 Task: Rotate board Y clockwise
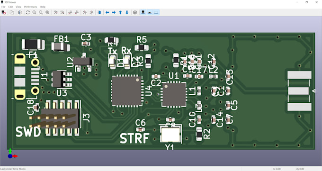(x=70, y=12)
